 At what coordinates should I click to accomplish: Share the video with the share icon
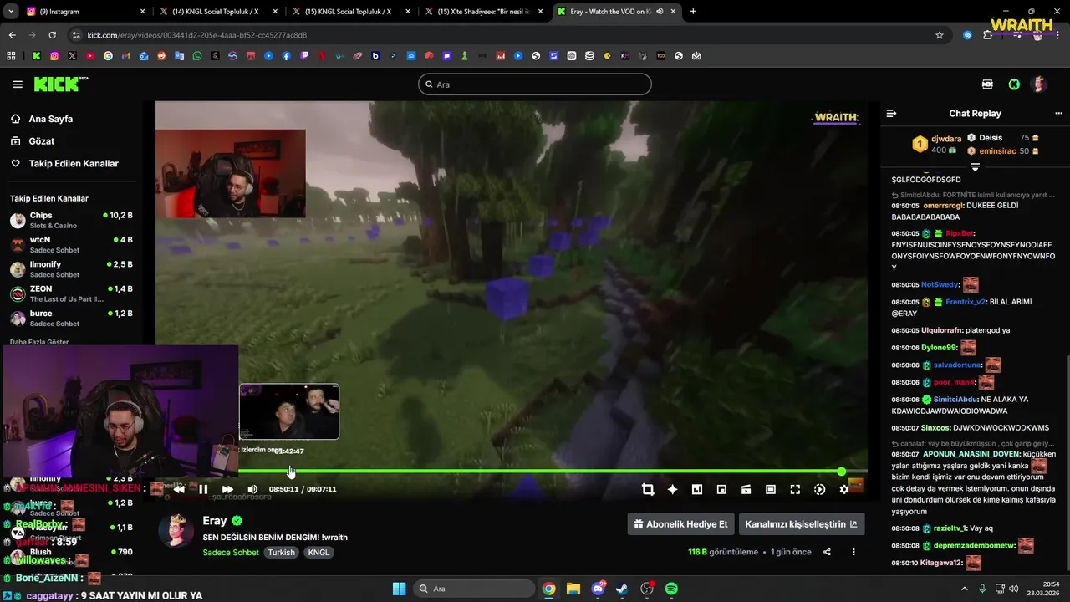pyautogui.click(x=827, y=552)
